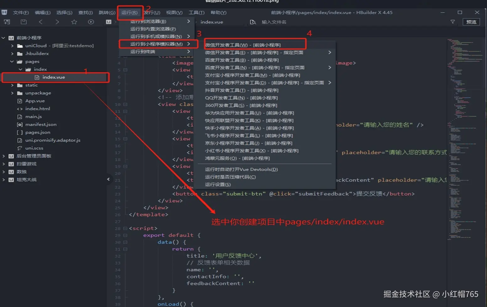
Task: Choose 运行到手机或模拟器(N)
Action: tap(156, 36)
